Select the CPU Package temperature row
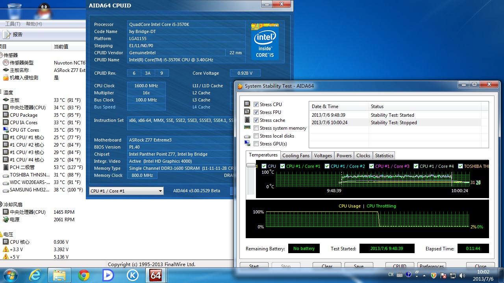The height and width of the screenshot is (283, 504). [x=43, y=115]
